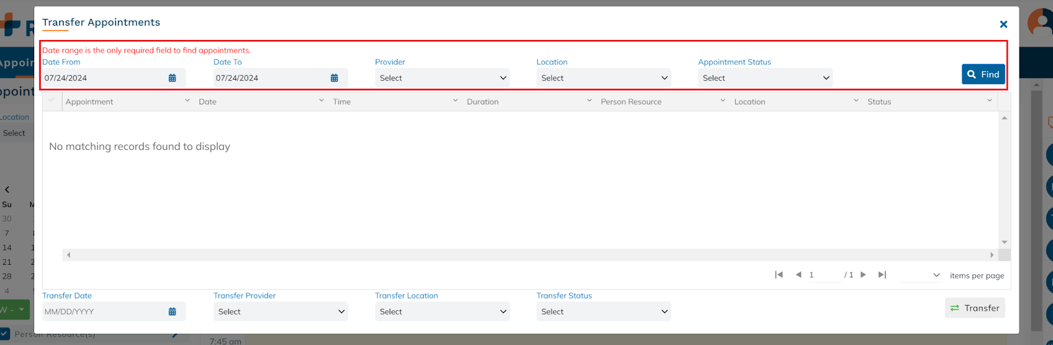Go to last page of results
This screenshot has width=1053, height=345.
[x=883, y=275]
